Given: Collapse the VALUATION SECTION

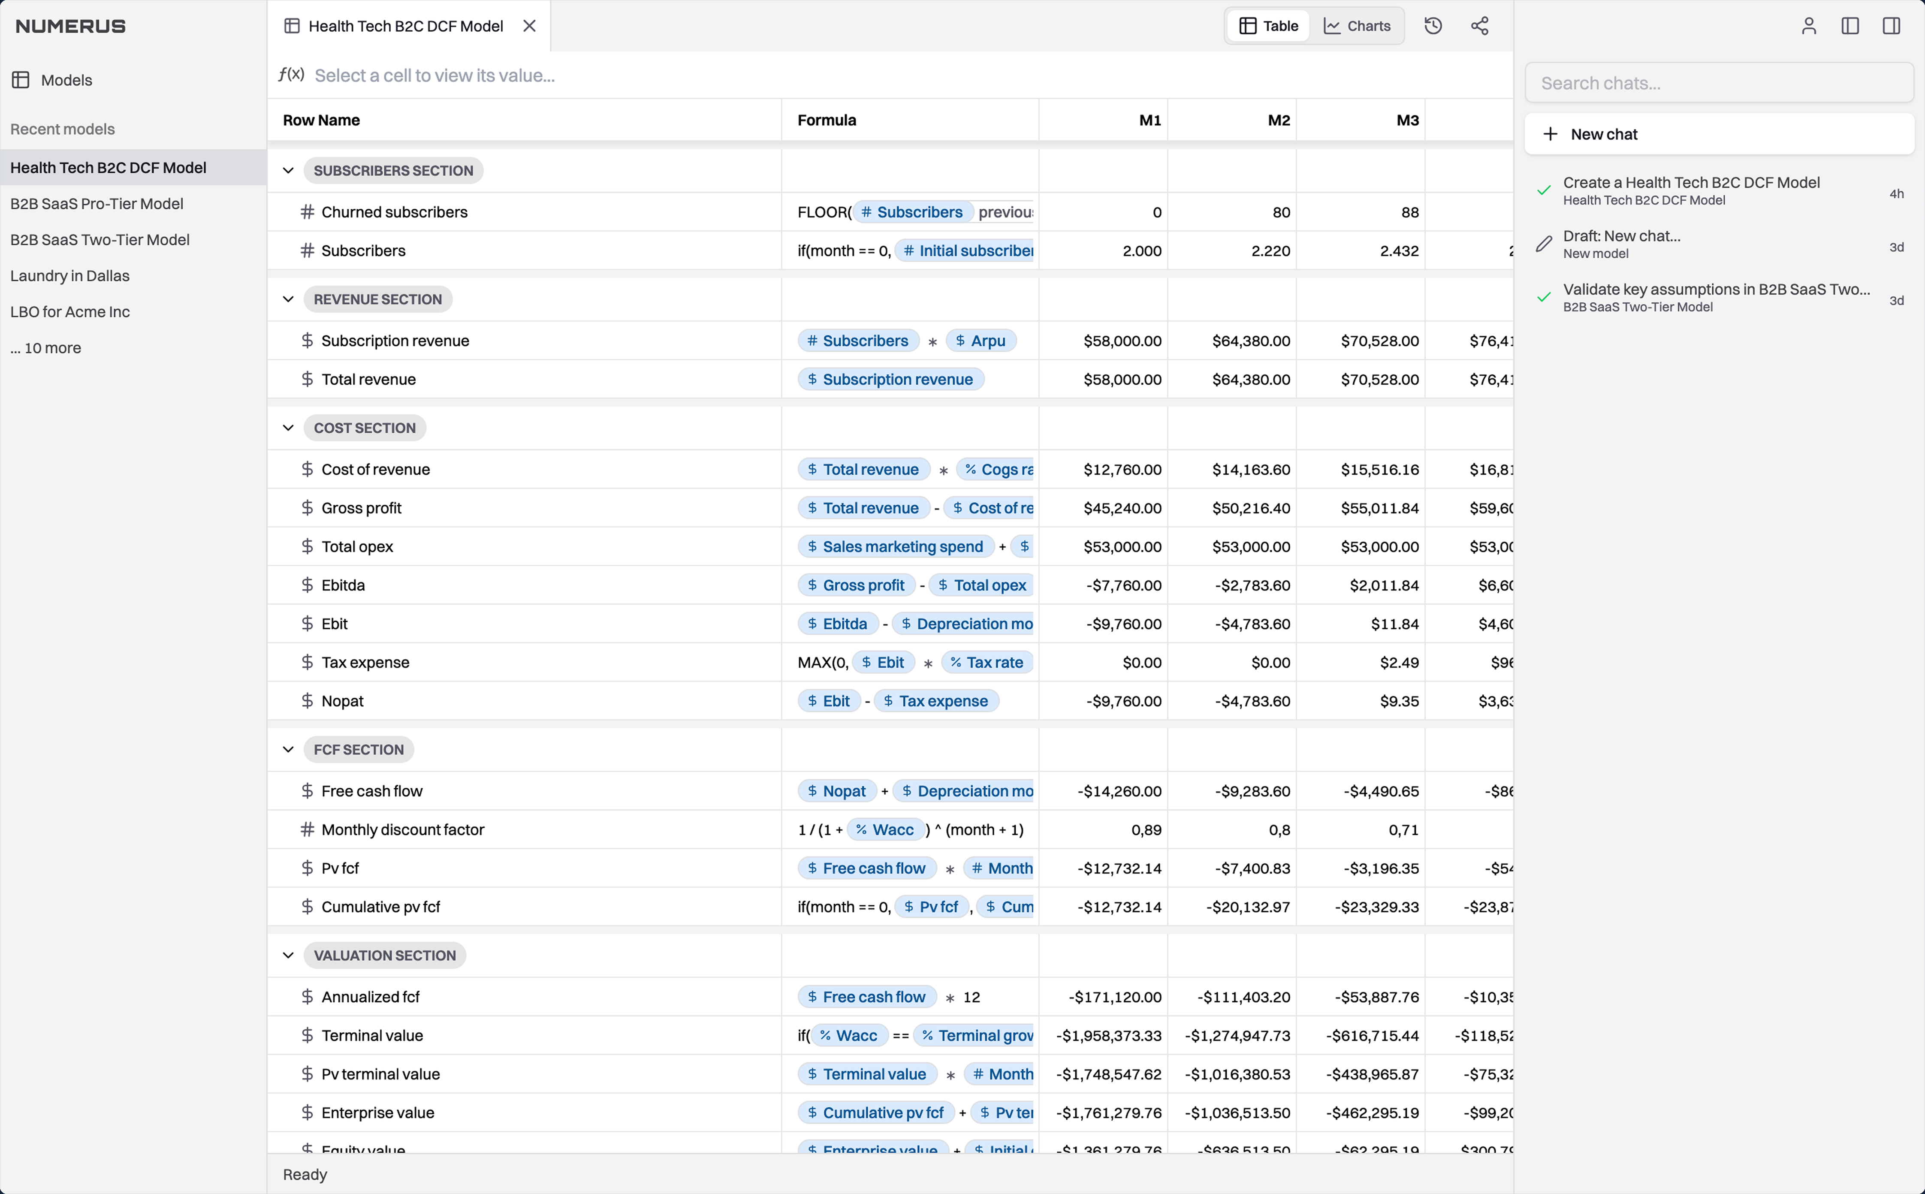Looking at the screenshot, I should tap(287, 955).
